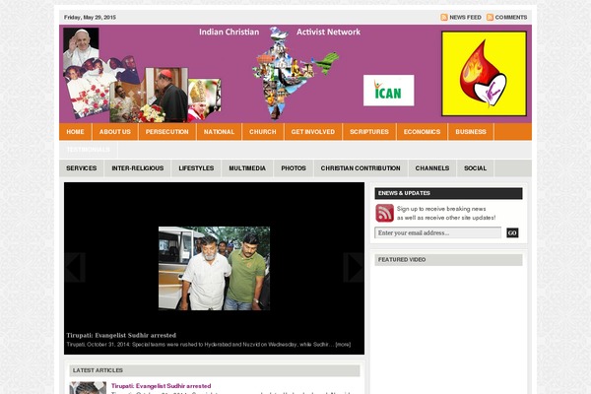Click the slideshow photo of arrested evangelist
The width and height of the screenshot is (591, 394).
[214, 268]
